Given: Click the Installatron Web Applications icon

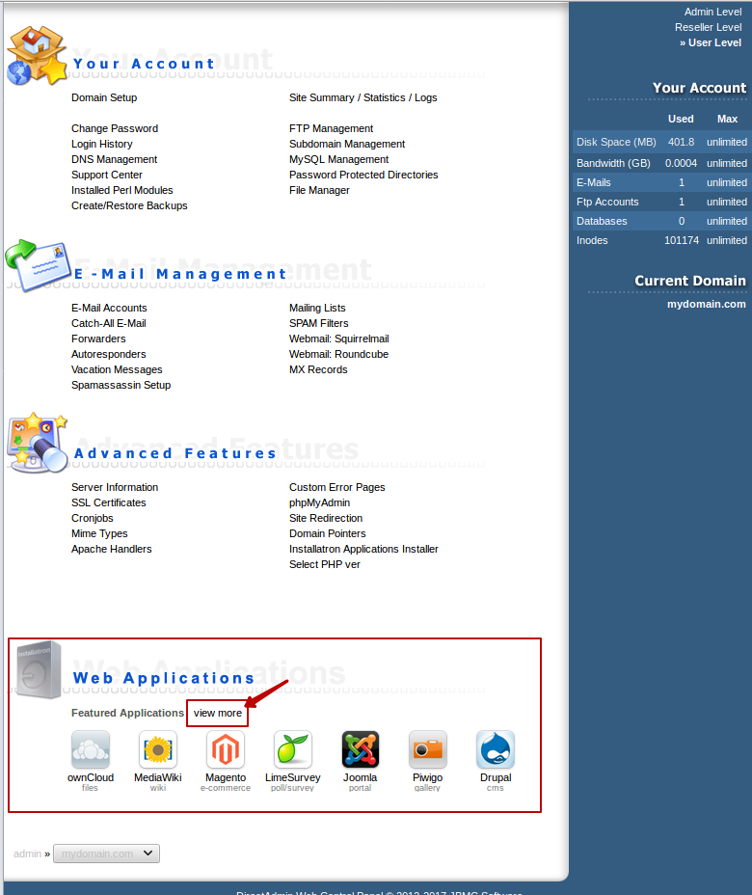Looking at the screenshot, I should tap(39, 669).
